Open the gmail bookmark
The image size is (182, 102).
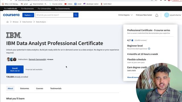point(24,4)
